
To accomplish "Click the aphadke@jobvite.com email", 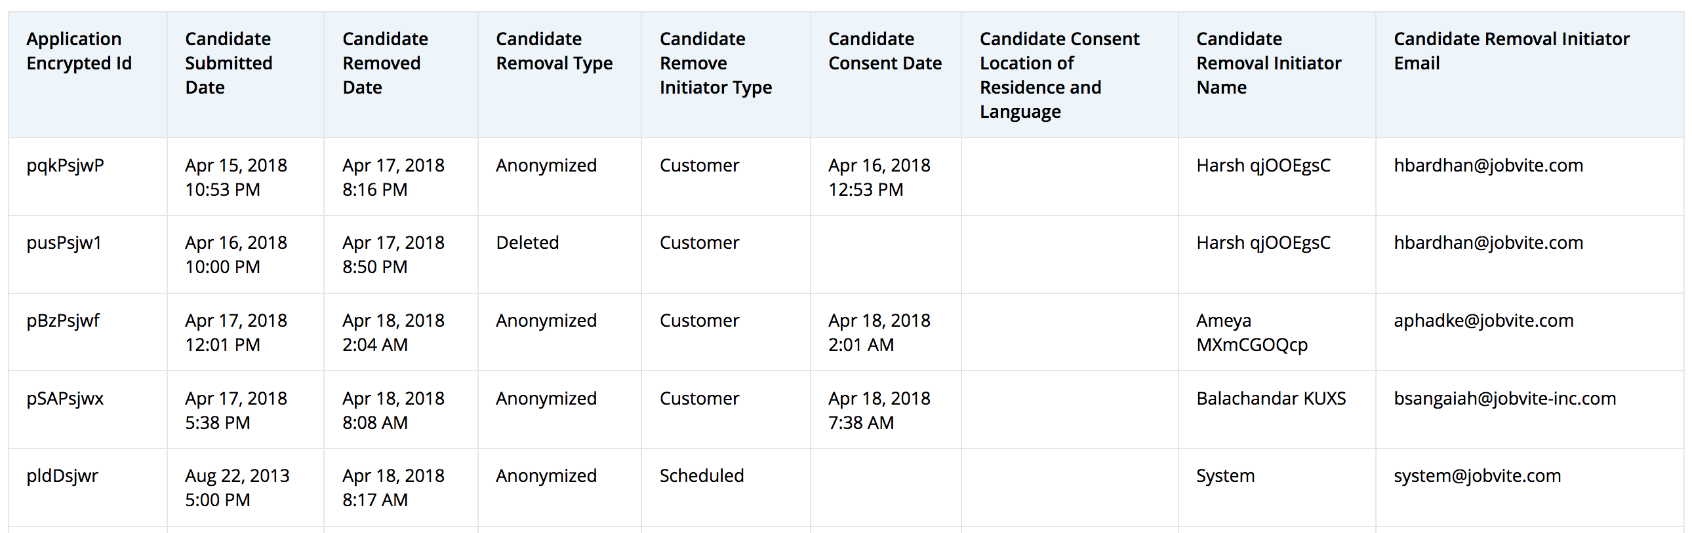I will tap(1483, 321).
